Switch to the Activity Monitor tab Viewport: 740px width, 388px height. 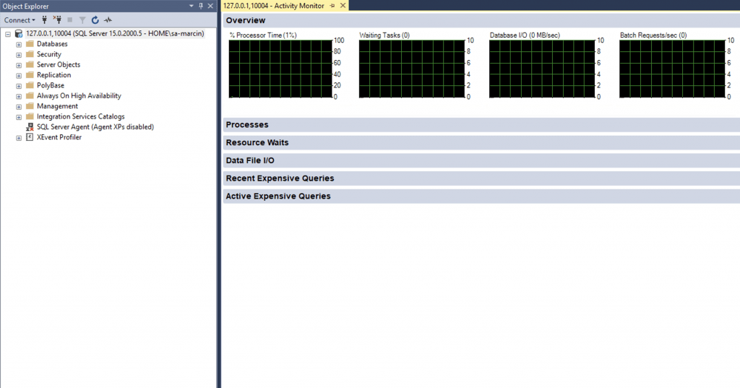tap(274, 6)
